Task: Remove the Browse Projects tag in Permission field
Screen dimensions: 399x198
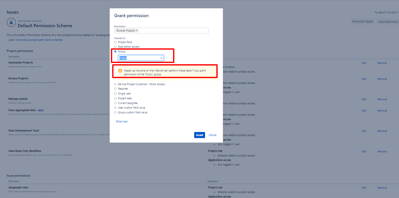Action: (137, 30)
